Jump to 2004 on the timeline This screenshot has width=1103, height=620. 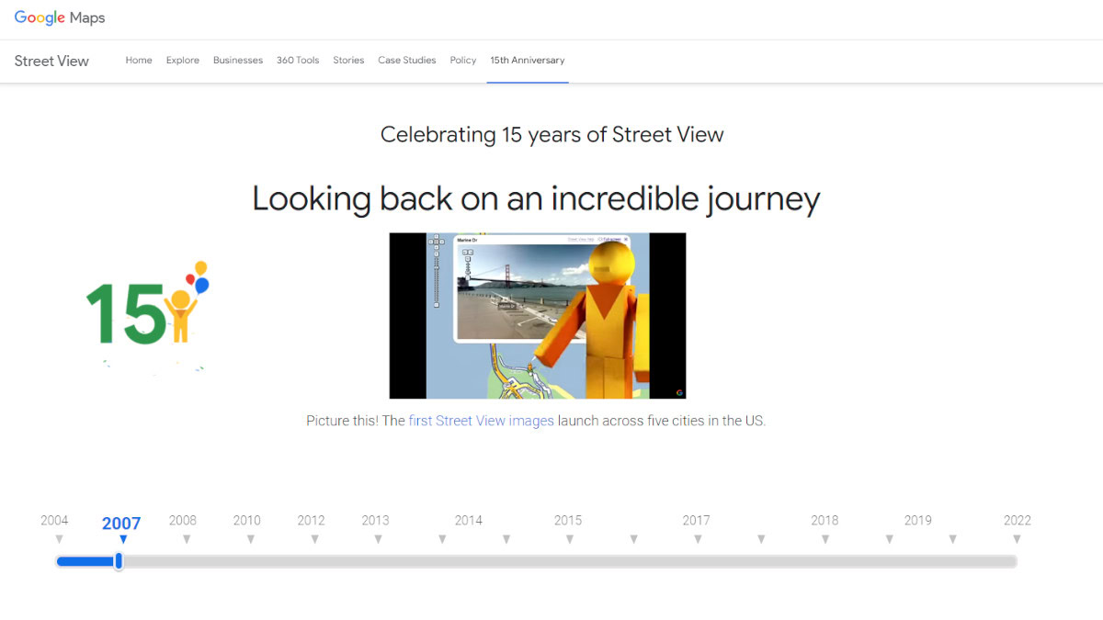coord(55,520)
